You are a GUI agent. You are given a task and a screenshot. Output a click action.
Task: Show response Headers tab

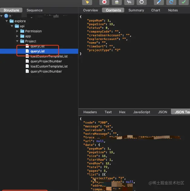click(90, 112)
